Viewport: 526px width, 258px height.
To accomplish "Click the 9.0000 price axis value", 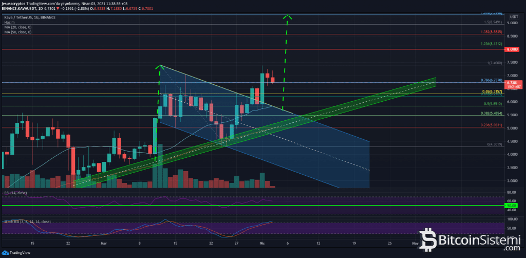I will click(x=512, y=23).
